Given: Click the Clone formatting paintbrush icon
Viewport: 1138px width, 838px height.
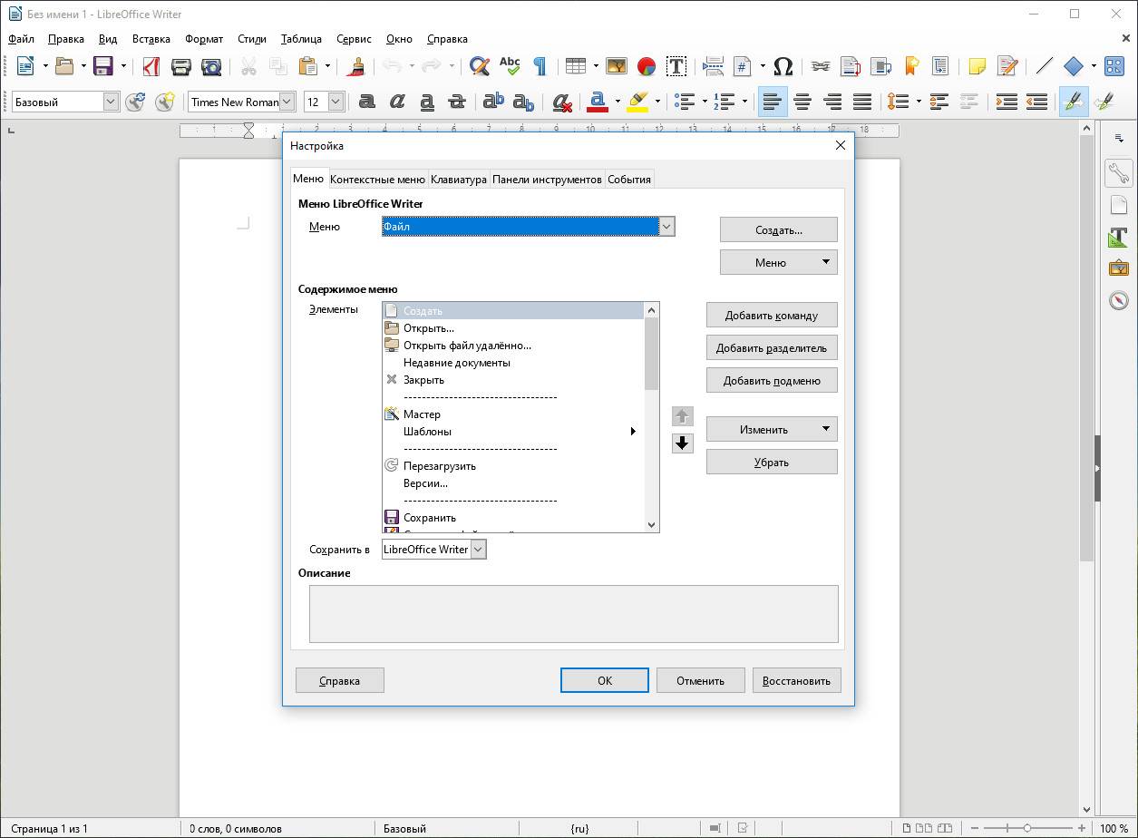Looking at the screenshot, I should (x=357, y=66).
